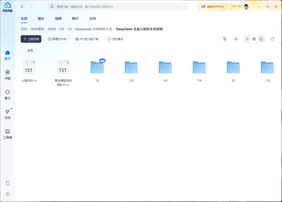This screenshot has height=202, width=282.
Task: Tick the 全选 checkbox
Action: coord(22,50)
